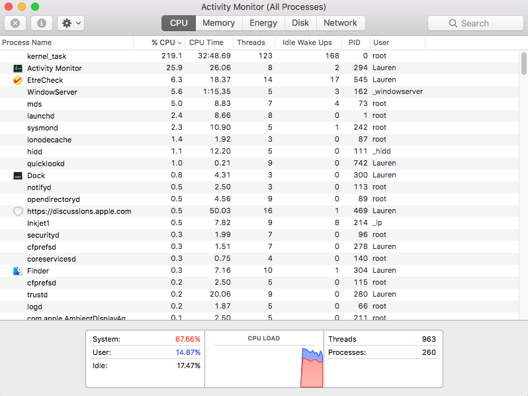Select the quicklookd process row
This screenshot has width=528, height=396.
[x=259, y=164]
